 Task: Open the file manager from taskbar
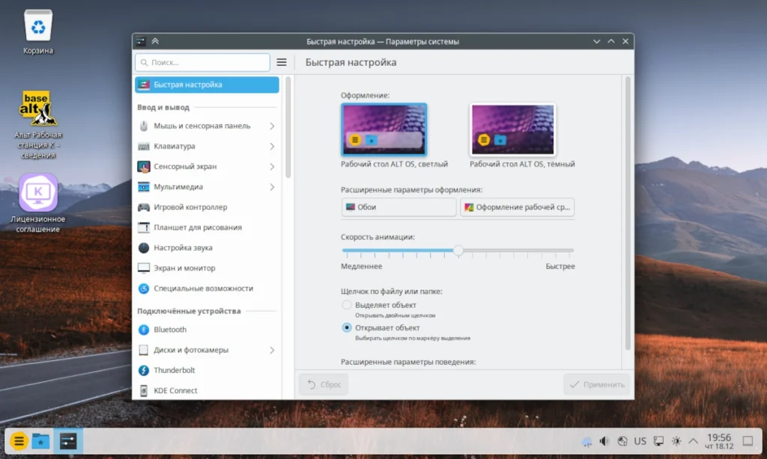coord(41,441)
